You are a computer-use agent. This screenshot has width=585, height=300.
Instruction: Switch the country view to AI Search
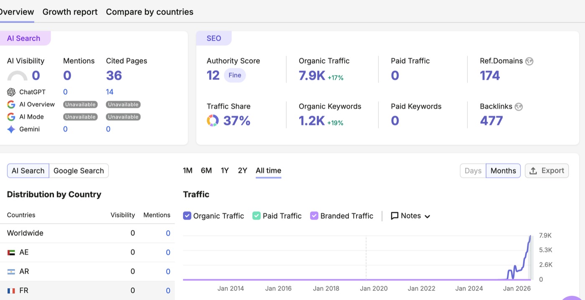point(28,170)
